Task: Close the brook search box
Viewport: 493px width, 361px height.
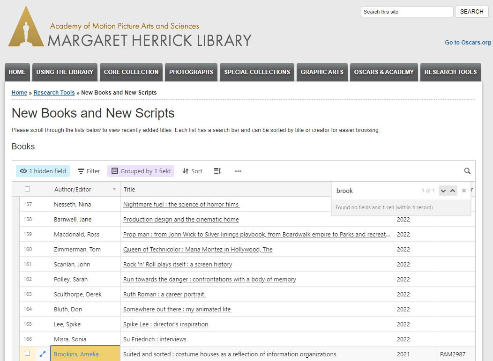Action: (x=464, y=191)
